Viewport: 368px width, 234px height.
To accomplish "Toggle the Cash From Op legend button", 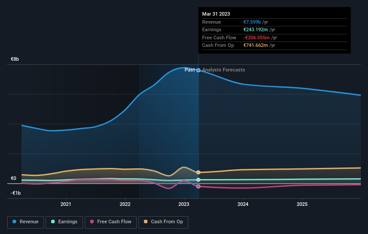I will 163,222.
